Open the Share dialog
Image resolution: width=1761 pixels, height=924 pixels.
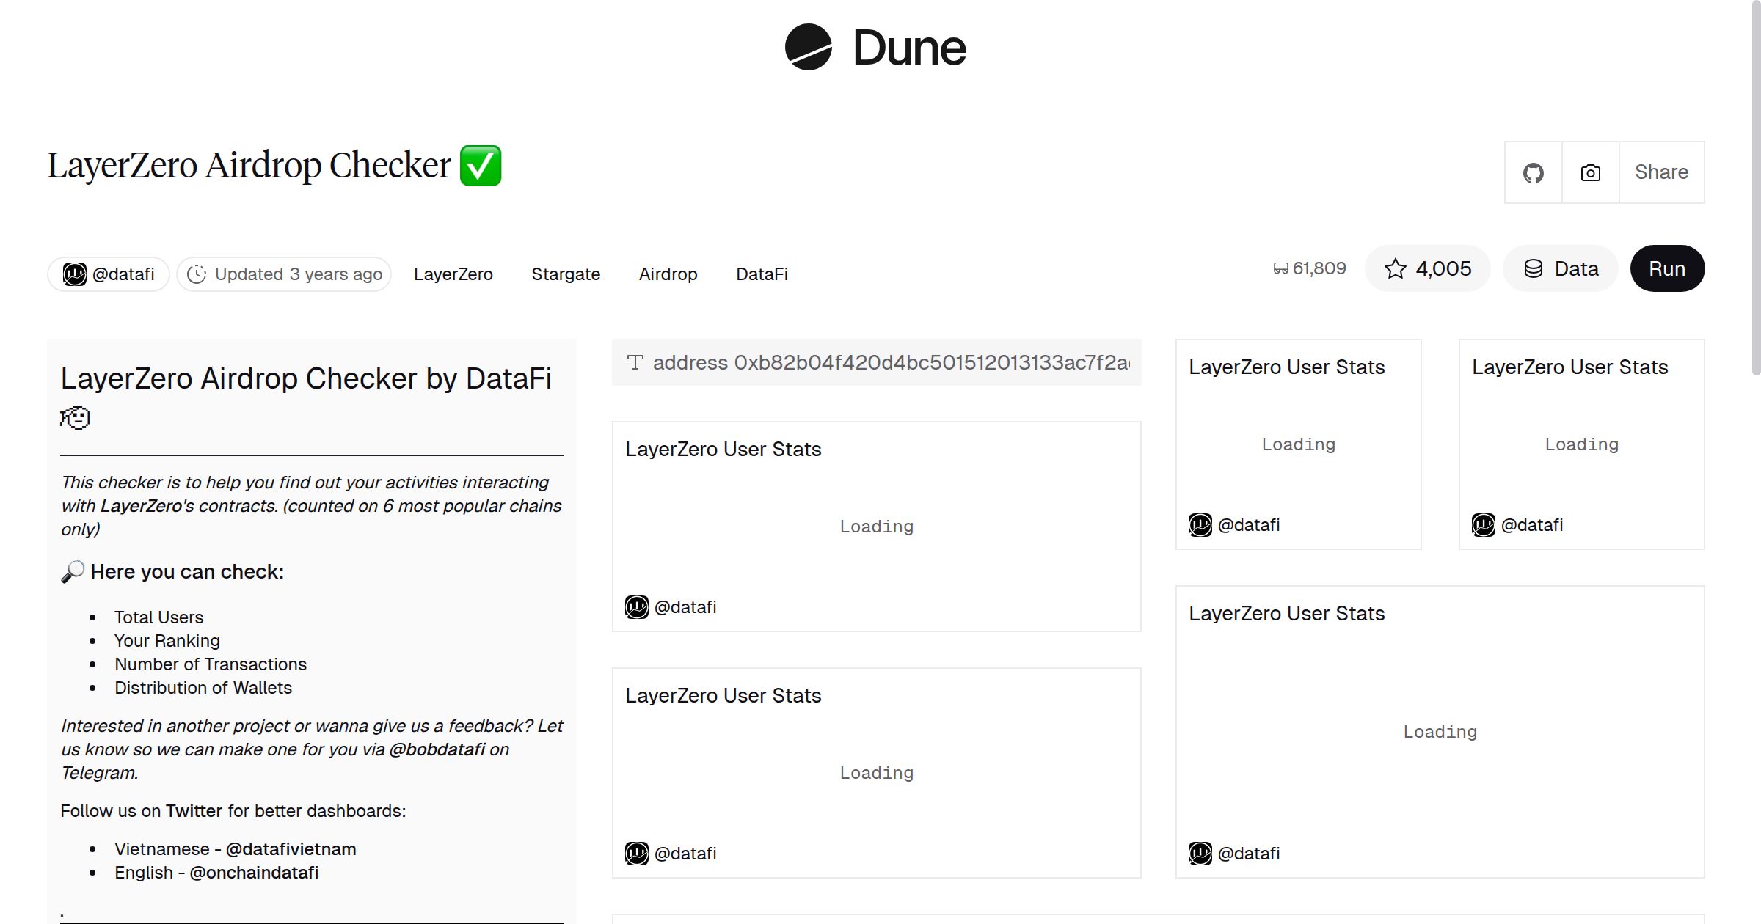pyautogui.click(x=1661, y=172)
